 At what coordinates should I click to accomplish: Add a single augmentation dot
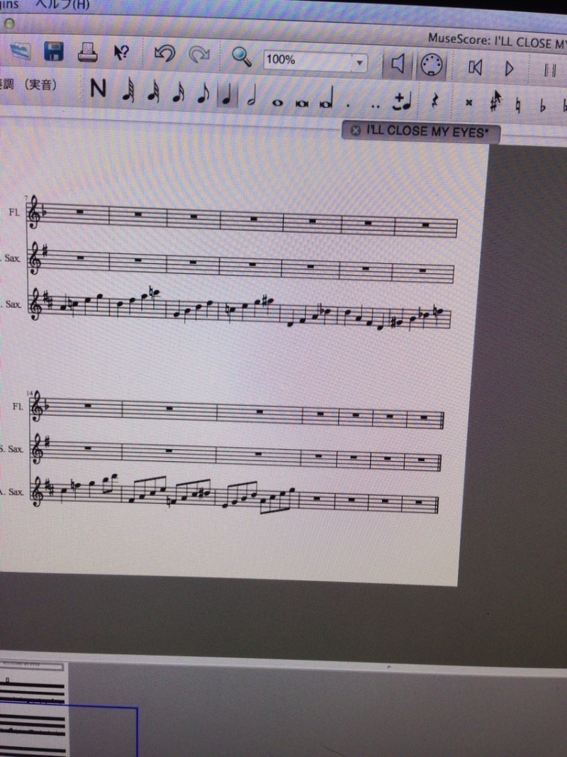click(x=349, y=105)
